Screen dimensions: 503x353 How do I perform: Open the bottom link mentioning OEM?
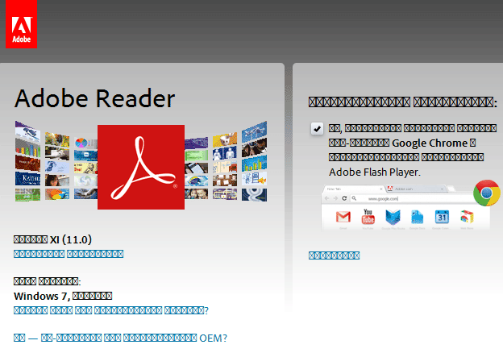pyautogui.click(x=120, y=338)
